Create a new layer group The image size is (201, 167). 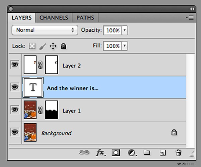pos(147,153)
